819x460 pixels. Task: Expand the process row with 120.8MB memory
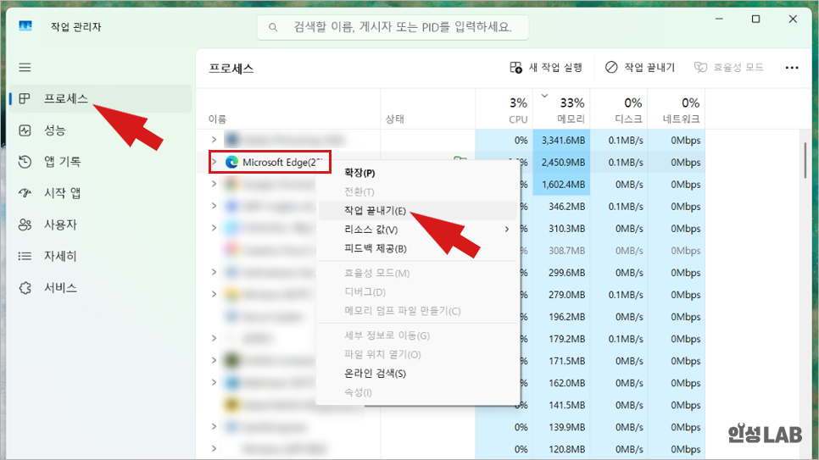click(x=214, y=449)
